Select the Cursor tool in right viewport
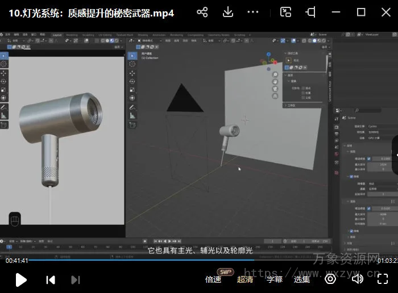 coord(132,64)
